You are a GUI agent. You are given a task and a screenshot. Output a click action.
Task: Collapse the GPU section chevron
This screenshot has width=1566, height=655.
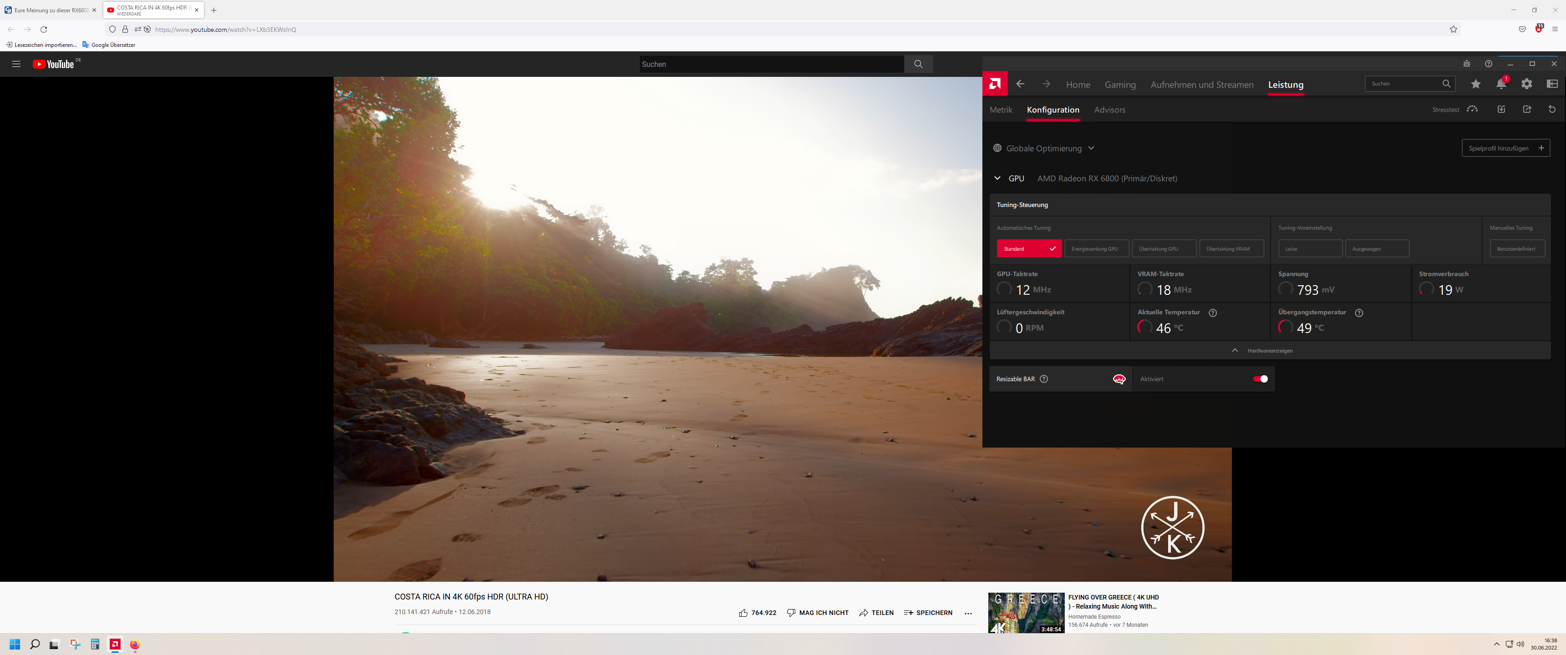click(997, 178)
